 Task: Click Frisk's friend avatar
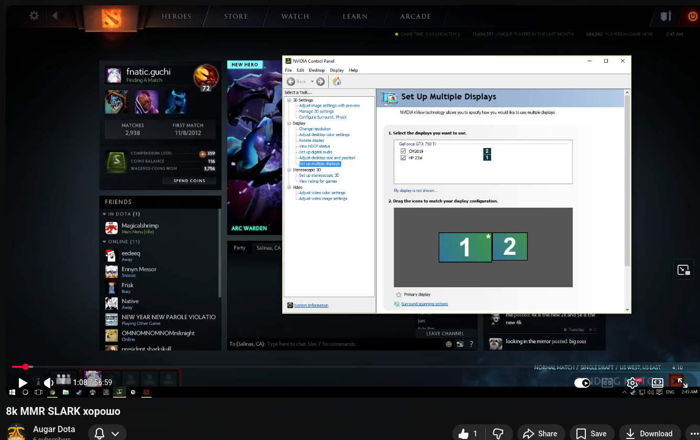(x=112, y=288)
